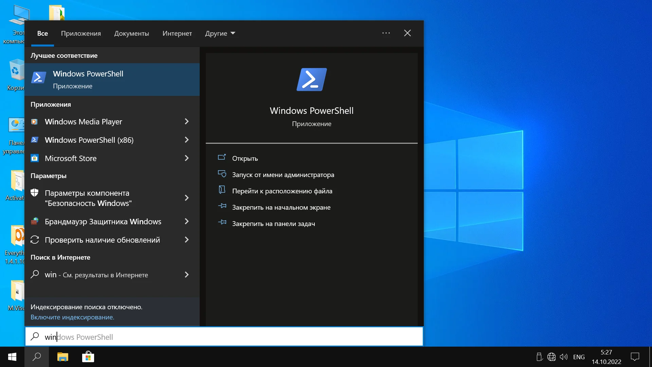Click 'Открыть' to open PowerShell
652x367 pixels.
coord(246,158)
